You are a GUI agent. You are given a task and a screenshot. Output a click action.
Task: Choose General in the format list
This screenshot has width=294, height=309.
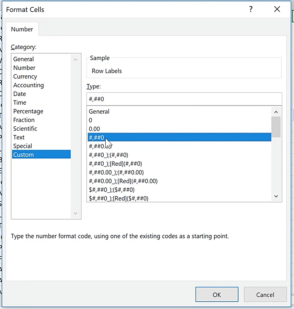click(x=99, y=112)
